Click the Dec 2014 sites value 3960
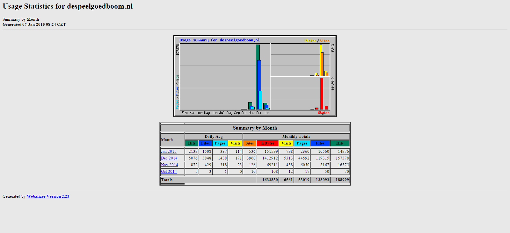The image size is (510, 233). pyautogui.click(x=250, y=158)
